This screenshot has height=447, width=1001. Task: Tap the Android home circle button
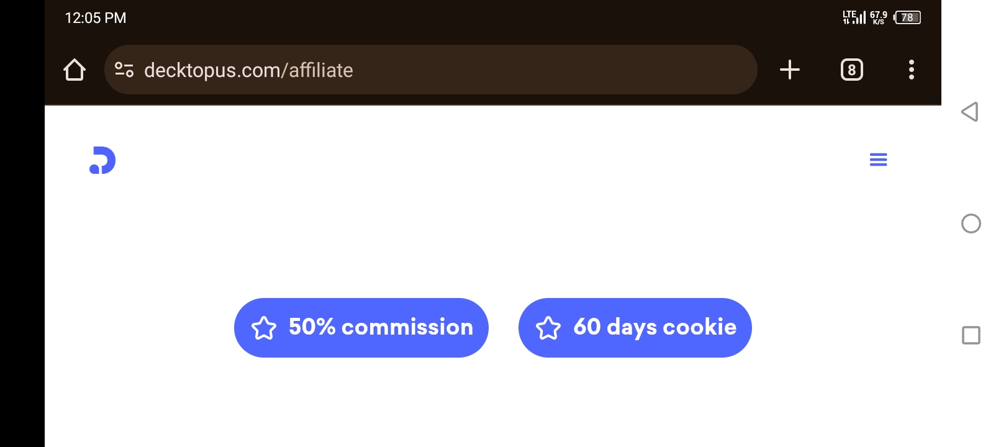pyautogui.click(x=971, y=223)
